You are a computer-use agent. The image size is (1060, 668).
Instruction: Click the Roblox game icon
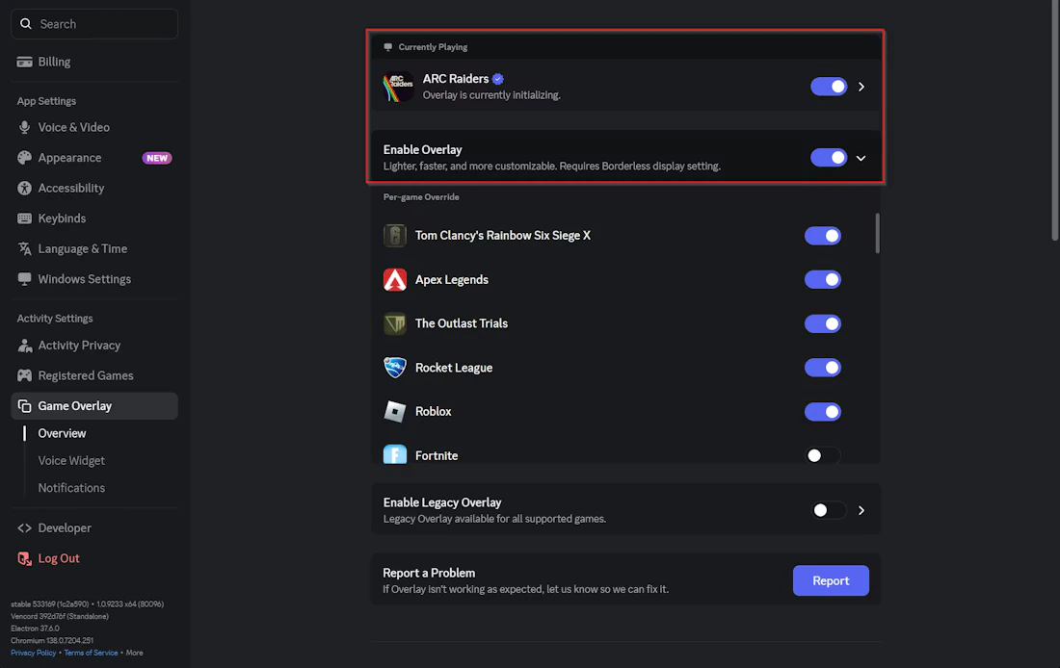click(x=395, y=411)
